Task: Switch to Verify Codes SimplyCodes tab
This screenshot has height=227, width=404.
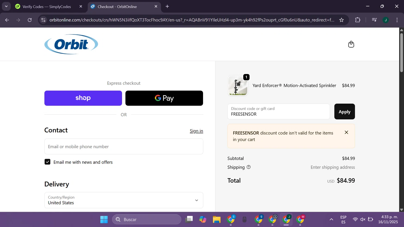Action: pyautogui.click(x=47, y=6)
